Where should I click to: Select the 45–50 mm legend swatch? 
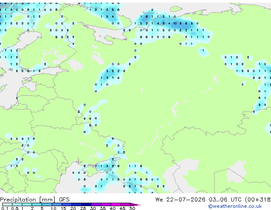click(126, 204)
